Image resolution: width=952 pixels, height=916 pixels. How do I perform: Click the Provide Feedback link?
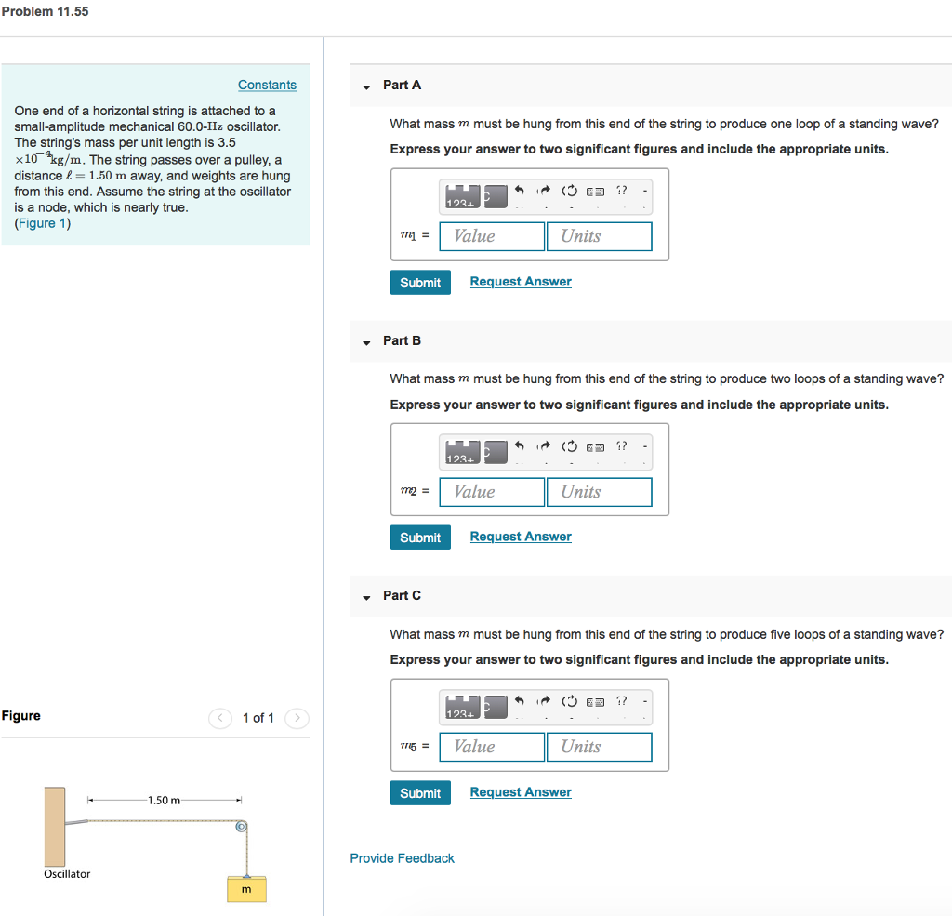coord(402,857)
